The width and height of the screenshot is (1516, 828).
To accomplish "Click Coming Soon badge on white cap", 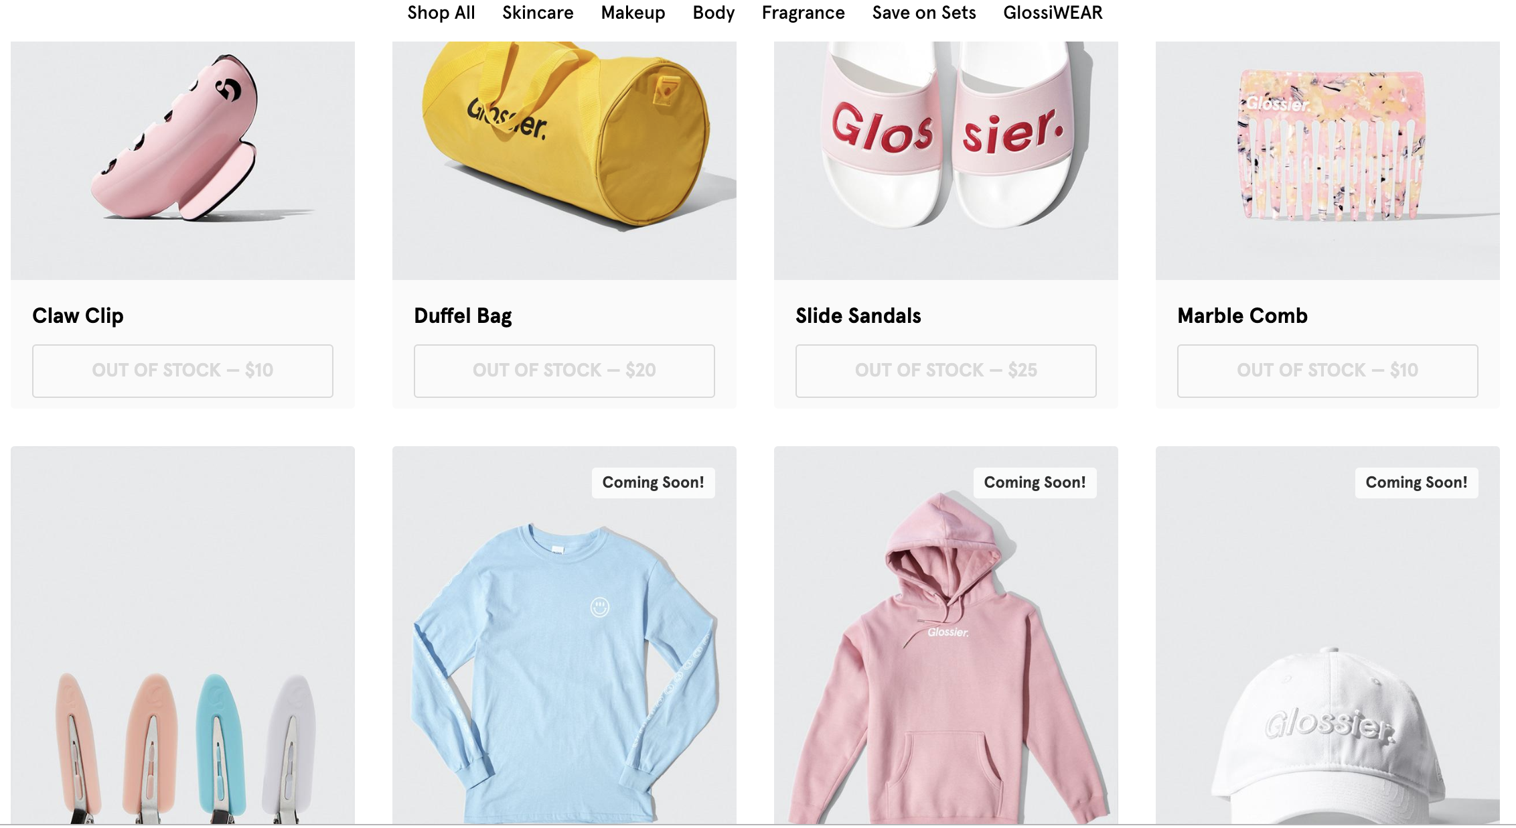I will (1416, 482).
